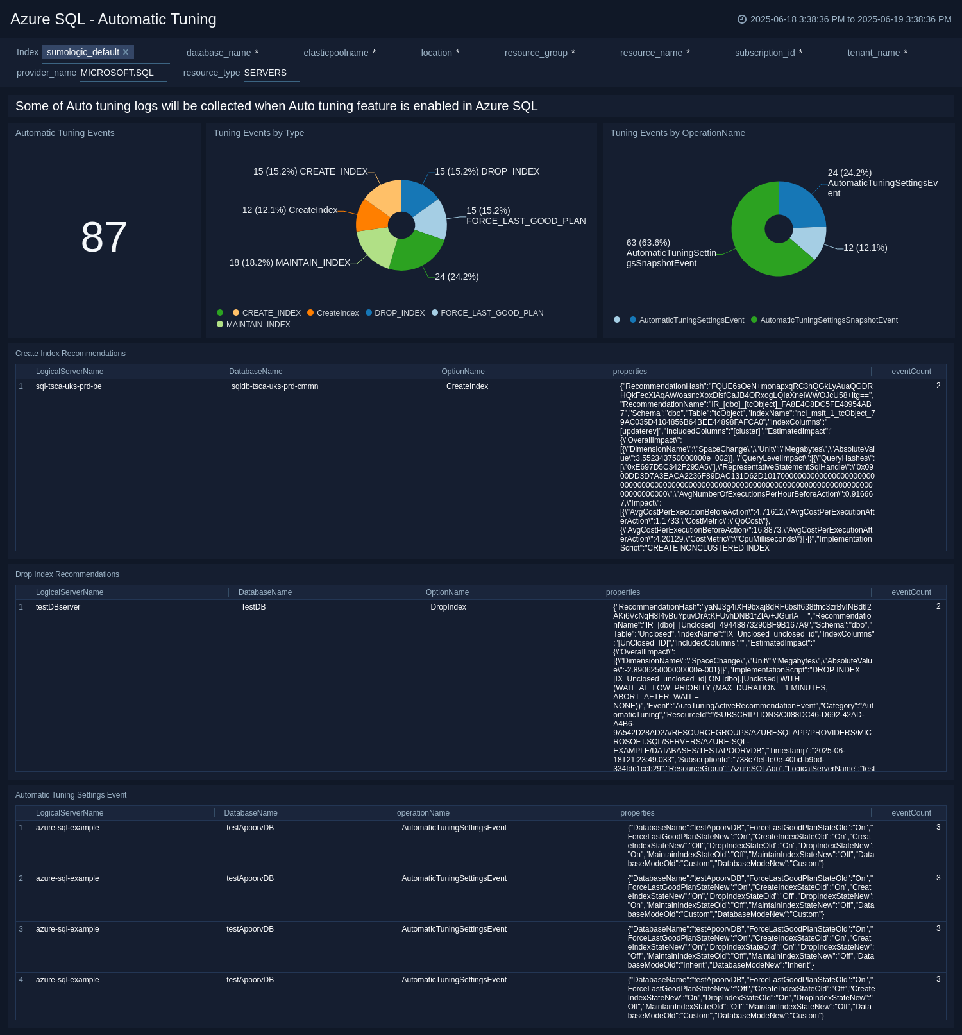Toggle the unlabeled light-blue legend dot in OperationName chart
Image resolution: width=962 pixels, height=1035 pixels.
coord(617,320)
